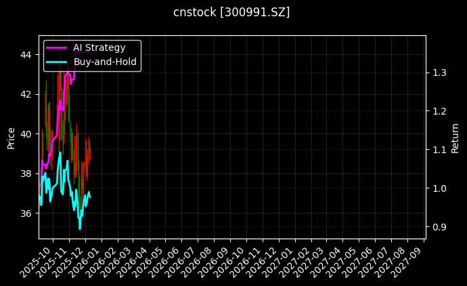
Task: Click the 2026-07 date tick label
Action: (179, 262)
